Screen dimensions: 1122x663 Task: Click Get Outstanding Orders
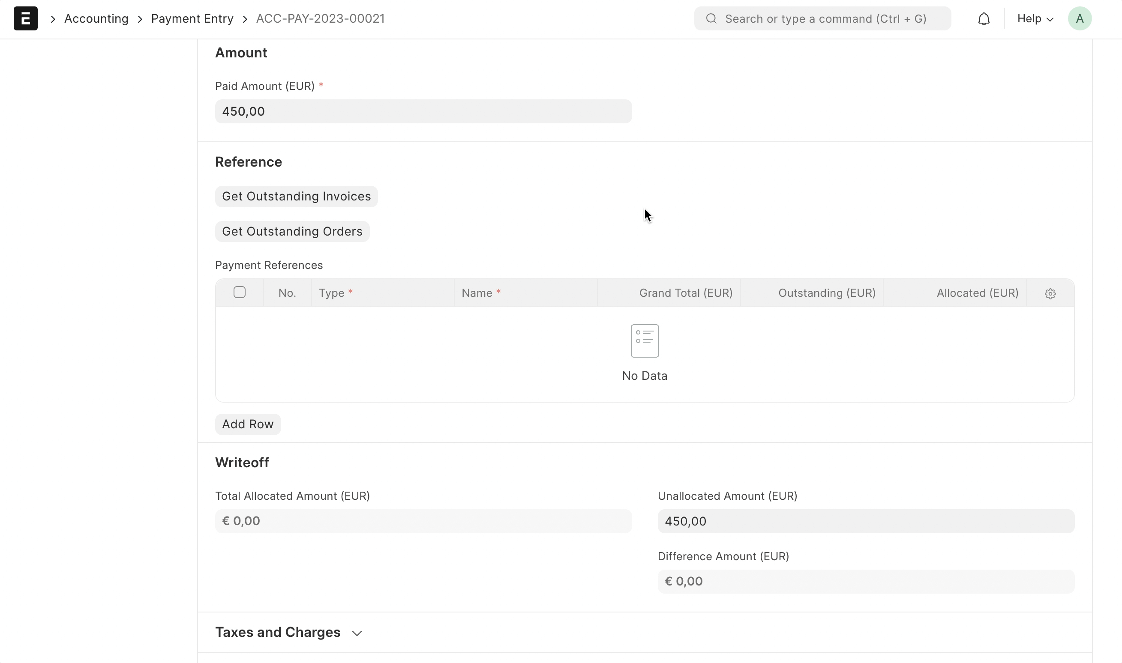coord(292,231)
